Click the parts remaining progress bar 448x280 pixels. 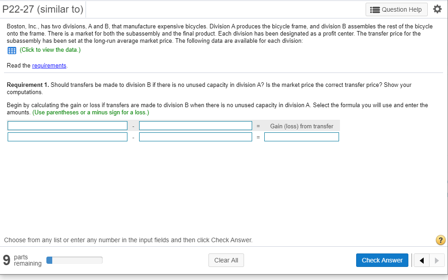pyautogui.click(x=74, y=260)
